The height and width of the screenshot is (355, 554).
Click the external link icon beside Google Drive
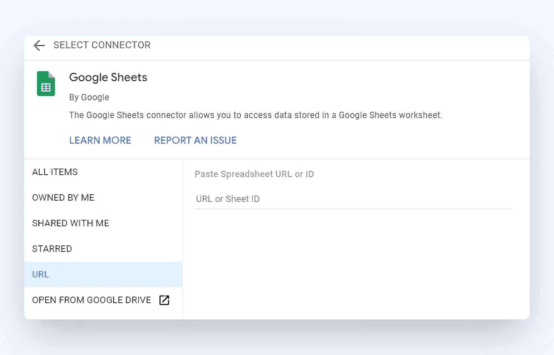164,300
